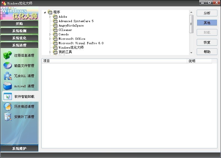The image size is (221, 158).
Task: Open the history trace cleanup broom icon
Action: (8, 106)
